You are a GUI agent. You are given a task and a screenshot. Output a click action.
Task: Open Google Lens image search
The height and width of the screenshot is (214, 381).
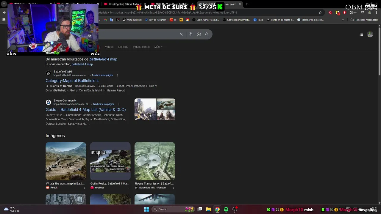pyautogui.click(x=199, y=34)
